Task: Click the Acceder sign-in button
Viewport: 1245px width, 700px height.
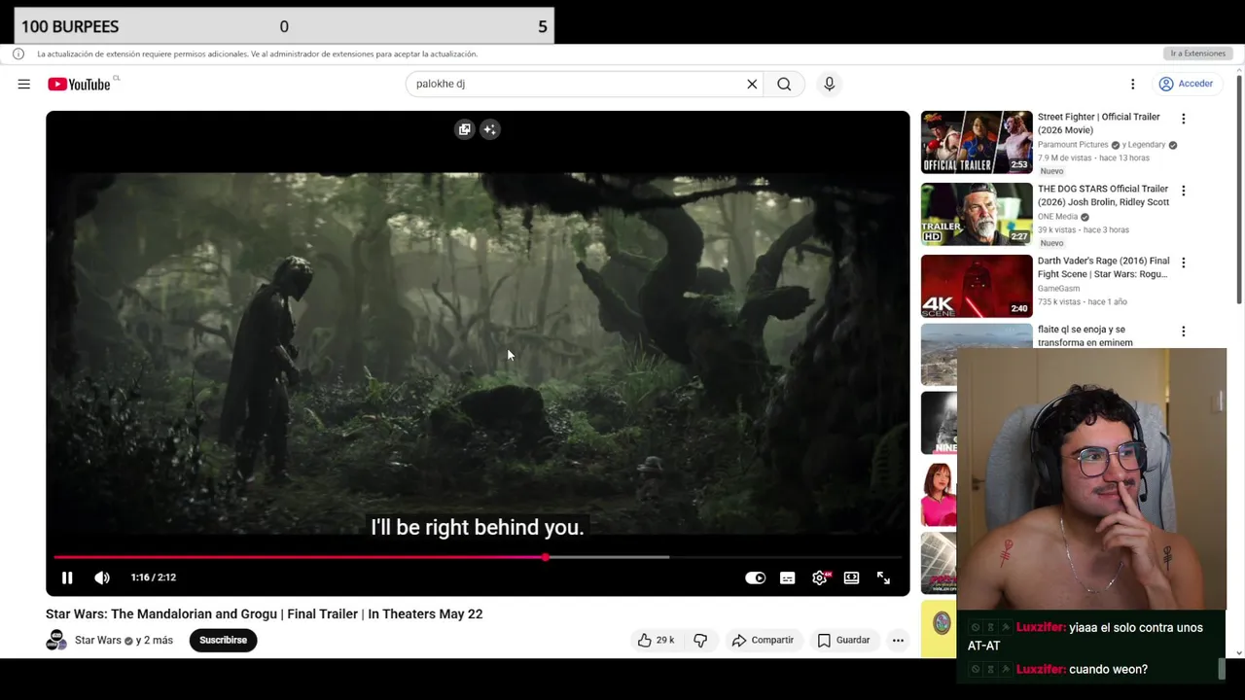Action: click(1186, 84)
